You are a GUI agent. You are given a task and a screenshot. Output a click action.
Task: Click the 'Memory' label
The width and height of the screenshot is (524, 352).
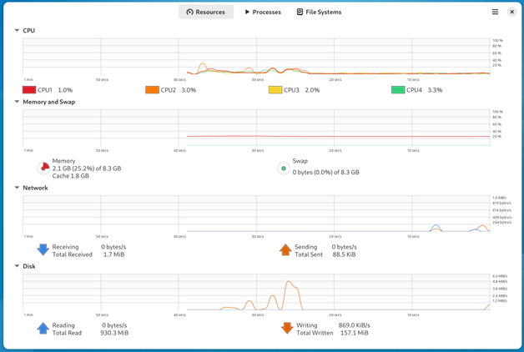(x=63, y=161)
